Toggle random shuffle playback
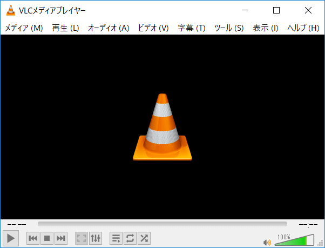The height and width of the screenshot is (248, 325). pos(144,238)
